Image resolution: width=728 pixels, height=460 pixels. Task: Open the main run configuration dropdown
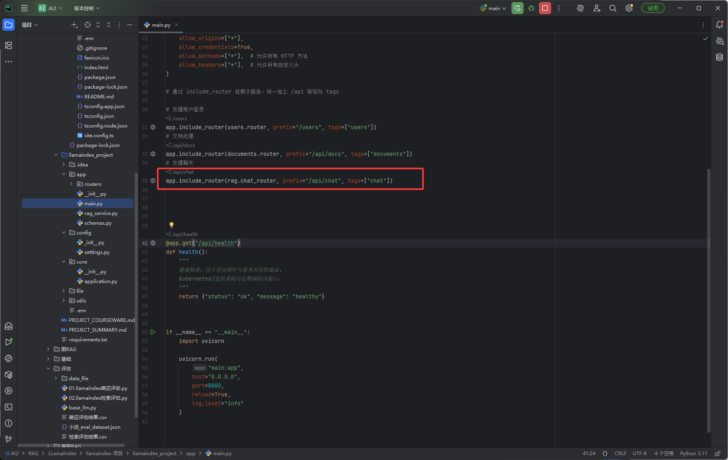(493, 8)
